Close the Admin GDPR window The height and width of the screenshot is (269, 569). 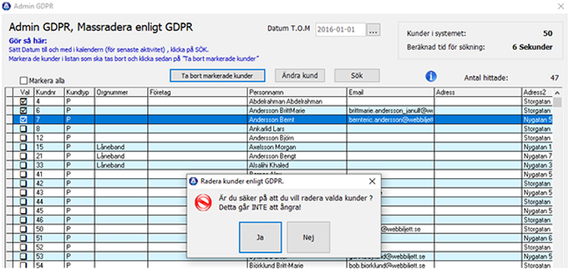point(562,6)
